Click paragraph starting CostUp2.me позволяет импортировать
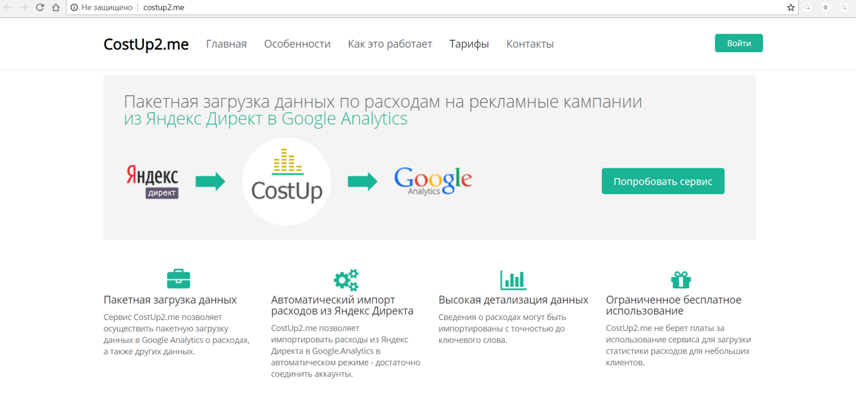This screenshot has height=407, width=856. [x=346, y=351]
